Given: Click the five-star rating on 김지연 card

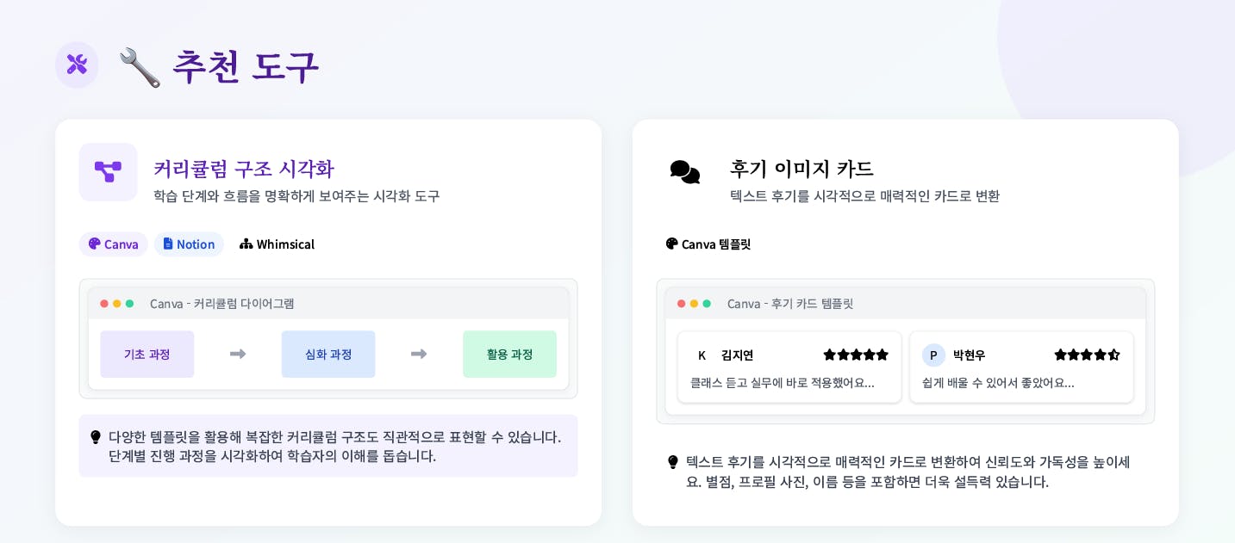Looking at the screenshot, I should pyautogui.click(x=856, y=355).
